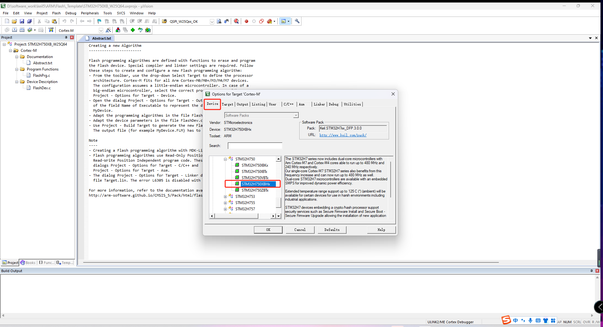Open the SVCS menu

[121, 13]
